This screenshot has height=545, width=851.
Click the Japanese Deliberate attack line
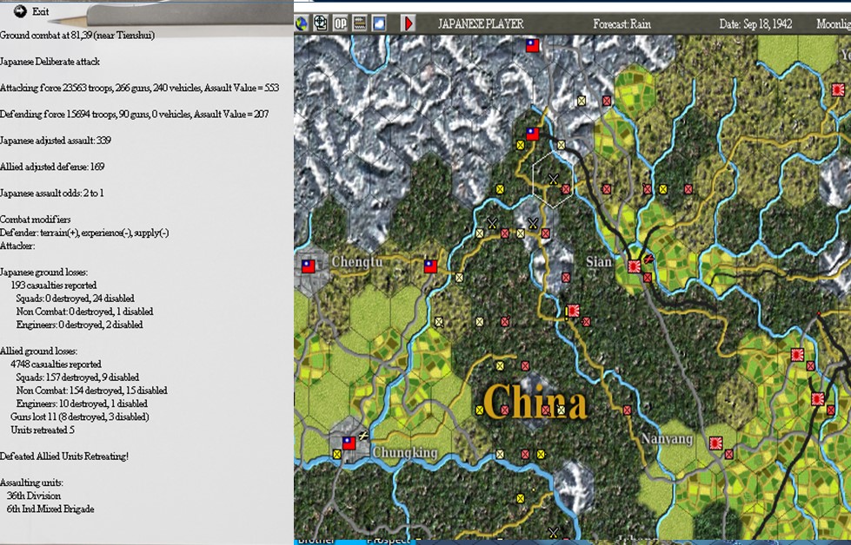point(50,62)
